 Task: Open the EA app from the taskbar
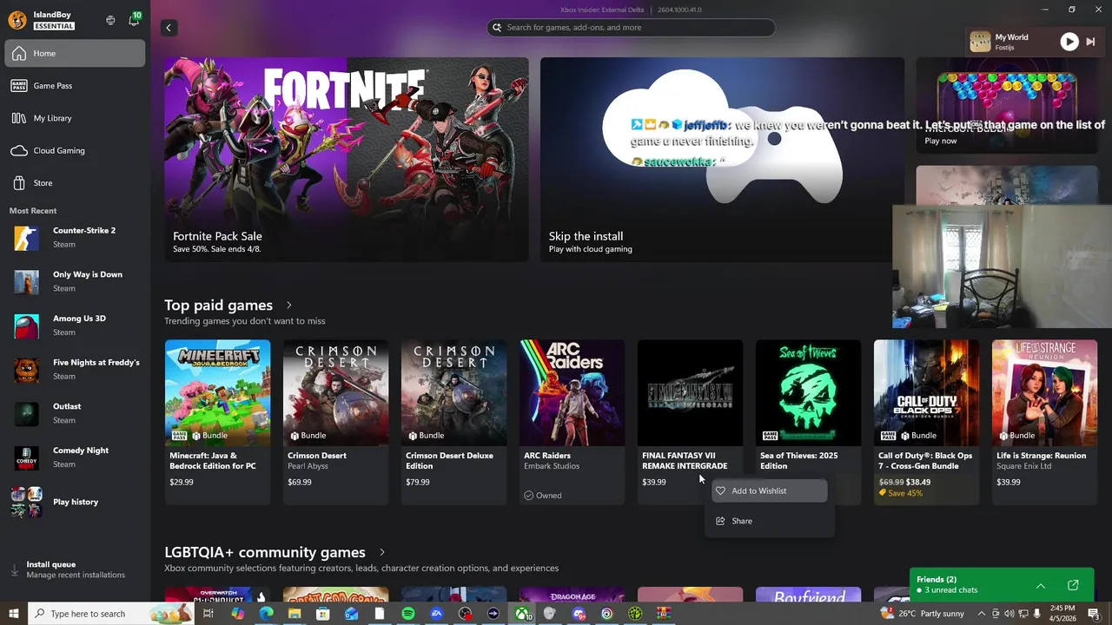tap(436, 614)
